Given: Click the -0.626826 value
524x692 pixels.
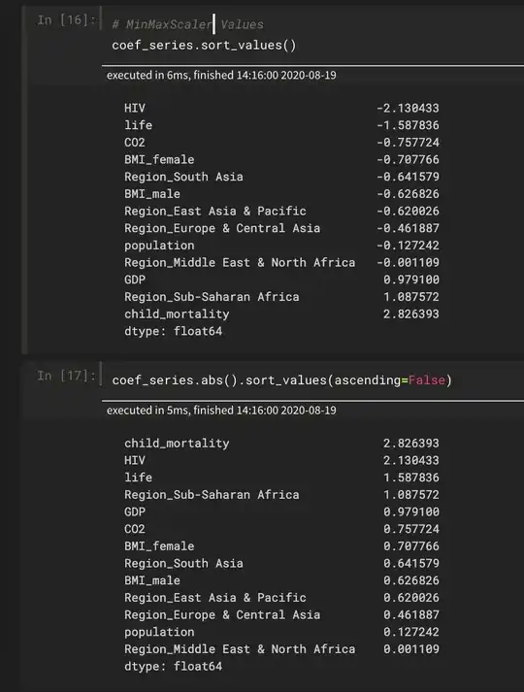Looking at the screenshot, I should point(408,194).
